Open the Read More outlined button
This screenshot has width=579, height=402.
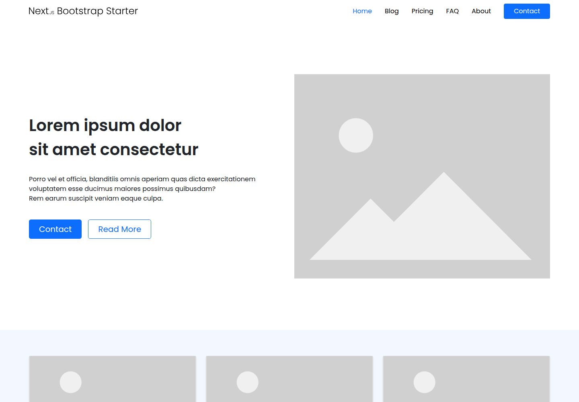[x=119, y=229]
